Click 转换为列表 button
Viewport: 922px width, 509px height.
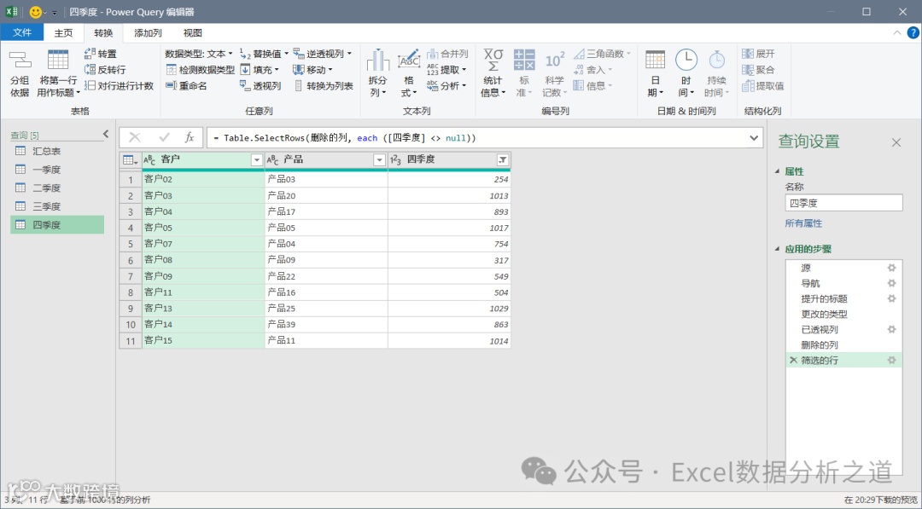(x=324, y=86)
